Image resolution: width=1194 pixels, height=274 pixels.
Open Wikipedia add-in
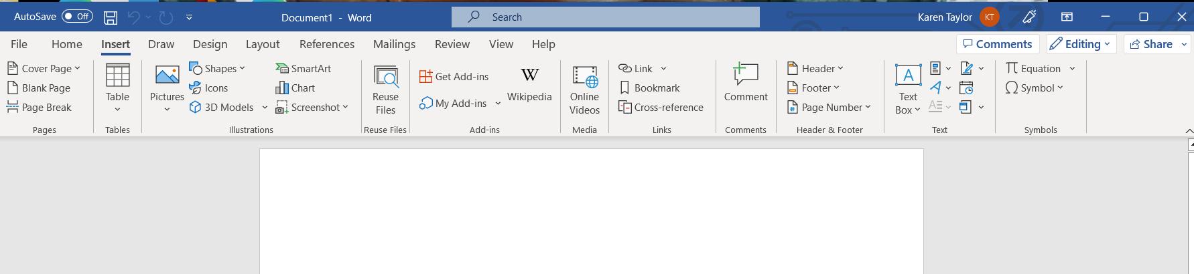click(x=529, y=84)
